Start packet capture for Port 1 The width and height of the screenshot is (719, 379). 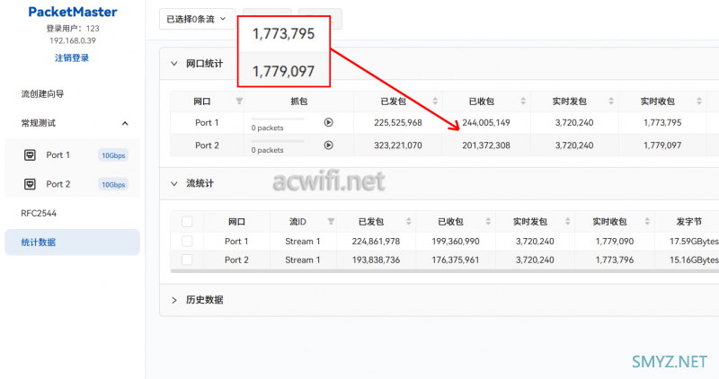click(x=328, y=122)
